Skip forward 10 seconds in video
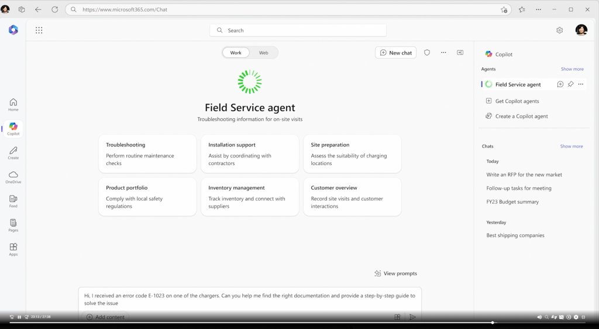Viewport: 599px width, 329px height. tap(26, 317)
